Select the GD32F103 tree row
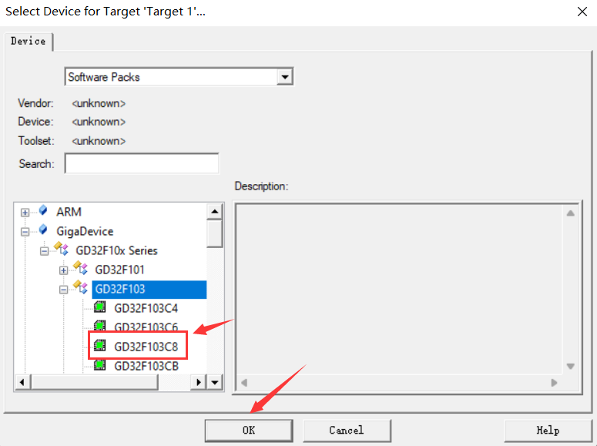Viewport: 597px width, 446px height. [x=149, y=290]
